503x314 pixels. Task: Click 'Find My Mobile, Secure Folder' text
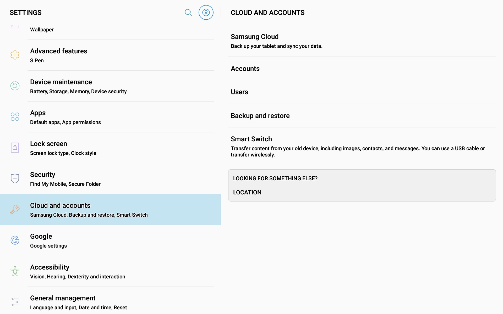[65, 184]
